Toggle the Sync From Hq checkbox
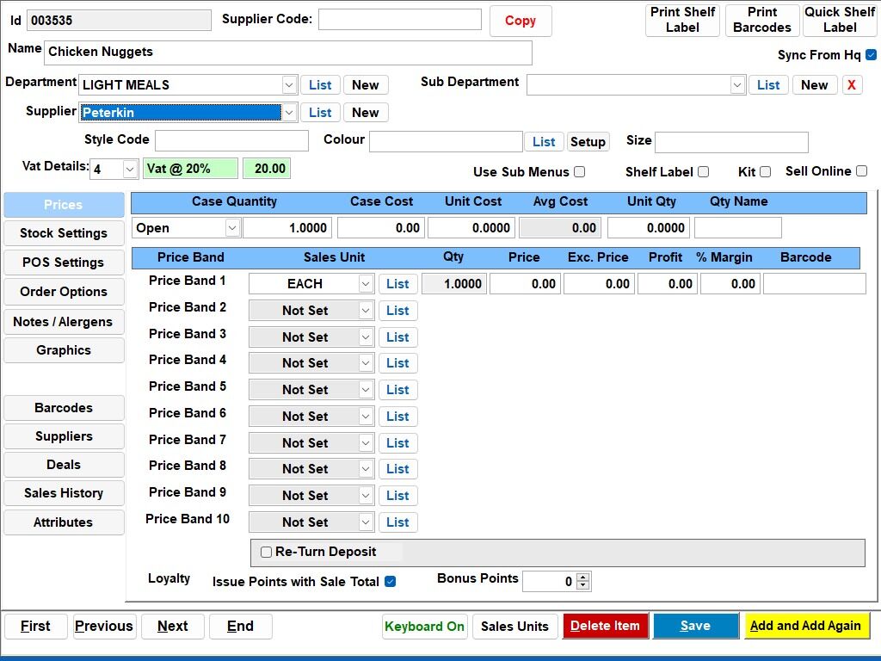Image resolution: width=881 pixels, height=661 pixels. coord(871,54)
